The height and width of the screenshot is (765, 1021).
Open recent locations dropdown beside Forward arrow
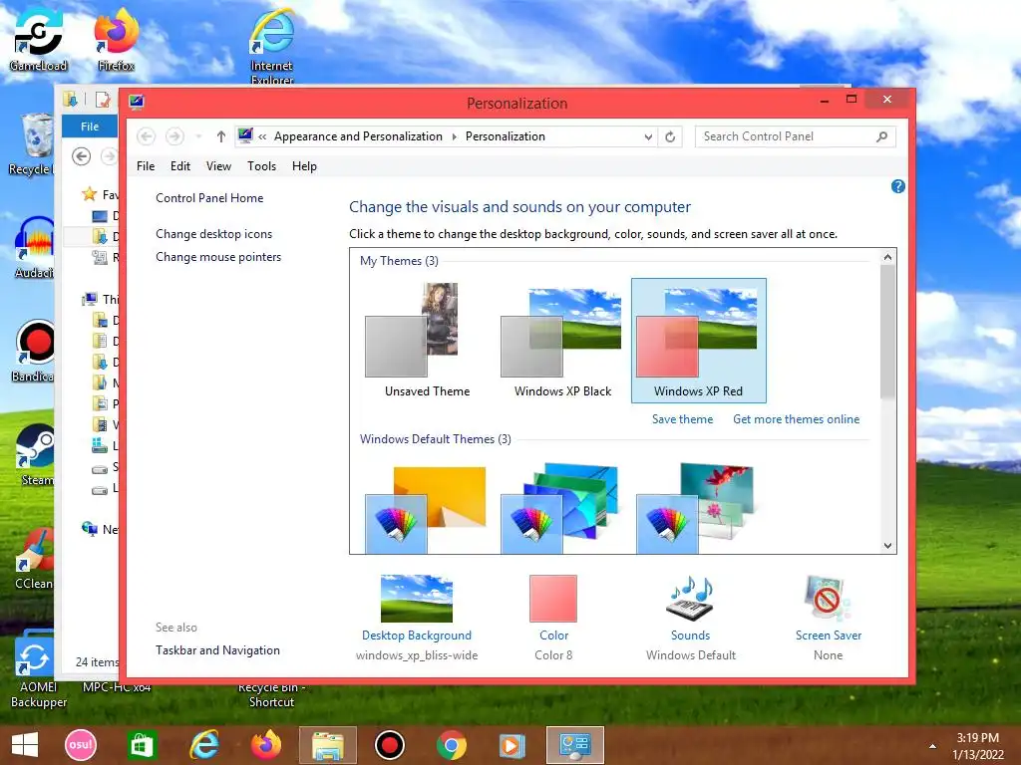tap(198, 136)
